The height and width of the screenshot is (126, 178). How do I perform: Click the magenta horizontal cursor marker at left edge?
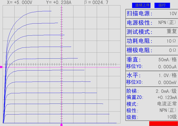(x=1, y=67)
